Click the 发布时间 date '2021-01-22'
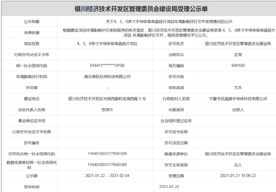276x192 pixels. coord(169,187)
